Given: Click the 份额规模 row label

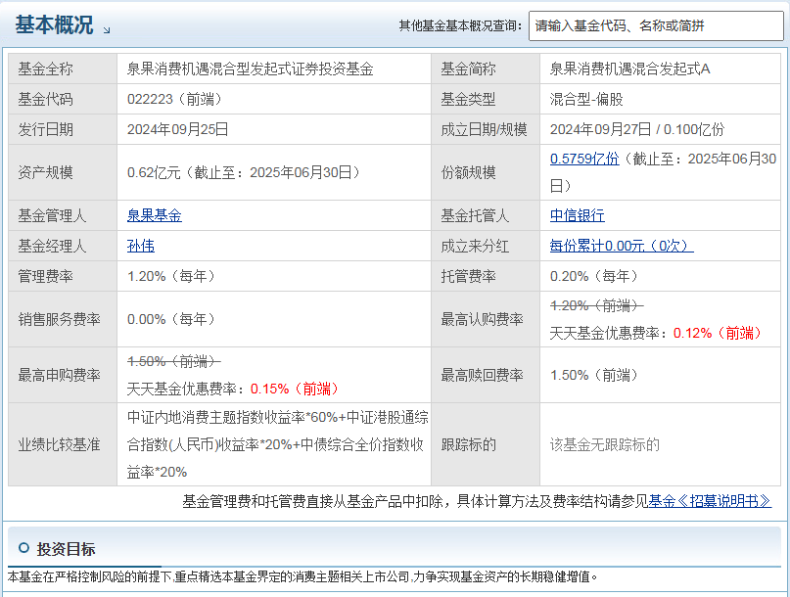Looking at the screenshot, I should coord(468,173).
